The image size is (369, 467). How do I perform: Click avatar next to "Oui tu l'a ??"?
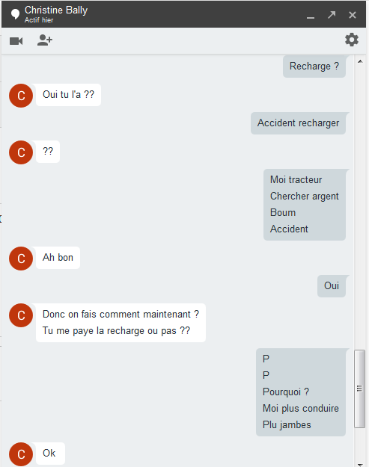point(21,96)
